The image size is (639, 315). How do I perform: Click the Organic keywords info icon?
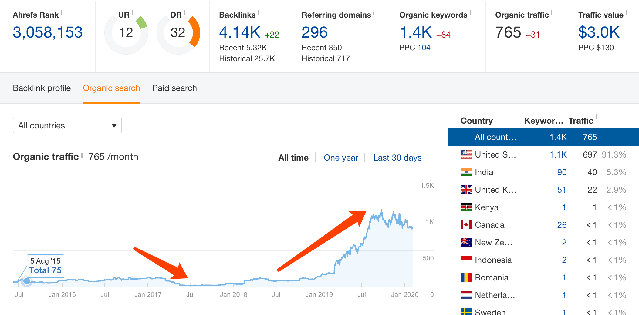pyautogui.click(x=470, y=13)
